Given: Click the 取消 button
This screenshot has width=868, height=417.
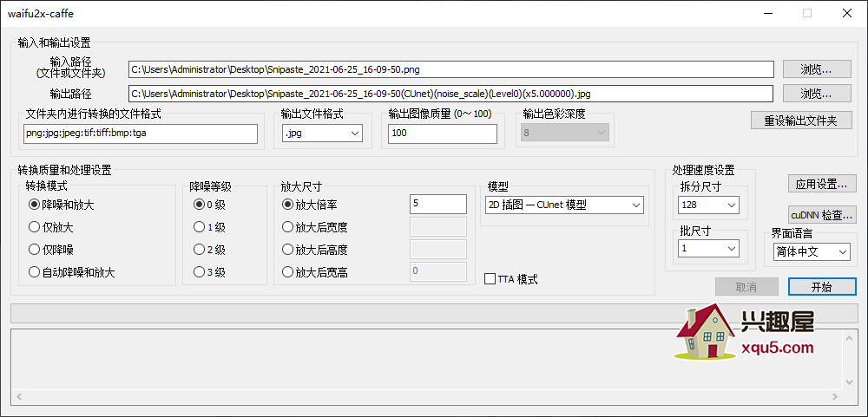Looking at the screenshot, I should coord(746,286).
